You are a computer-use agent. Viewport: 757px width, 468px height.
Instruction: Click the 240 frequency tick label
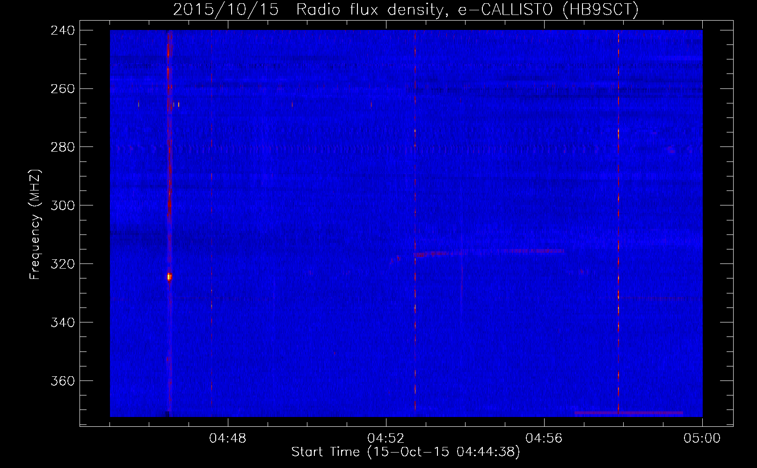tap(62, 30)
